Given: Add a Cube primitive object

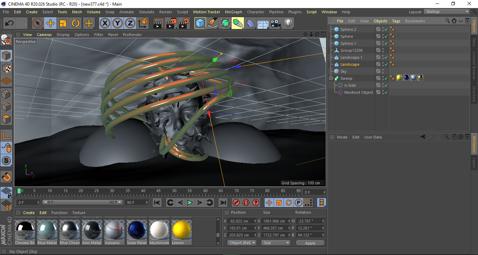Looking at the screenshot, I should pos(200,23).
